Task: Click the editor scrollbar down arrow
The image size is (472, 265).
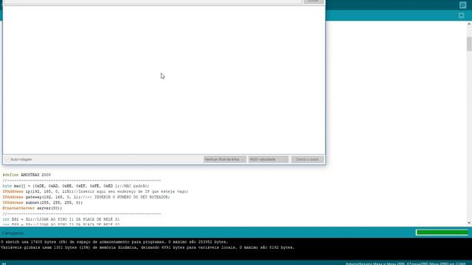Action: pyautogui.click(x=469, y=222)
